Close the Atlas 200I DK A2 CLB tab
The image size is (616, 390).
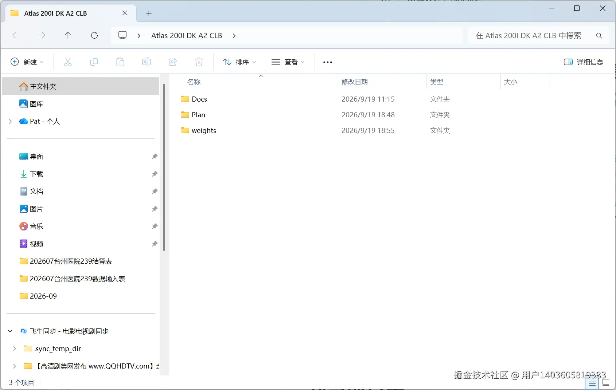(x=125, y=13)
